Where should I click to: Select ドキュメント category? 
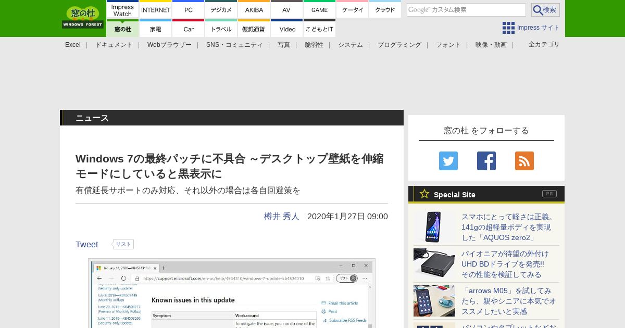[114, 45]
